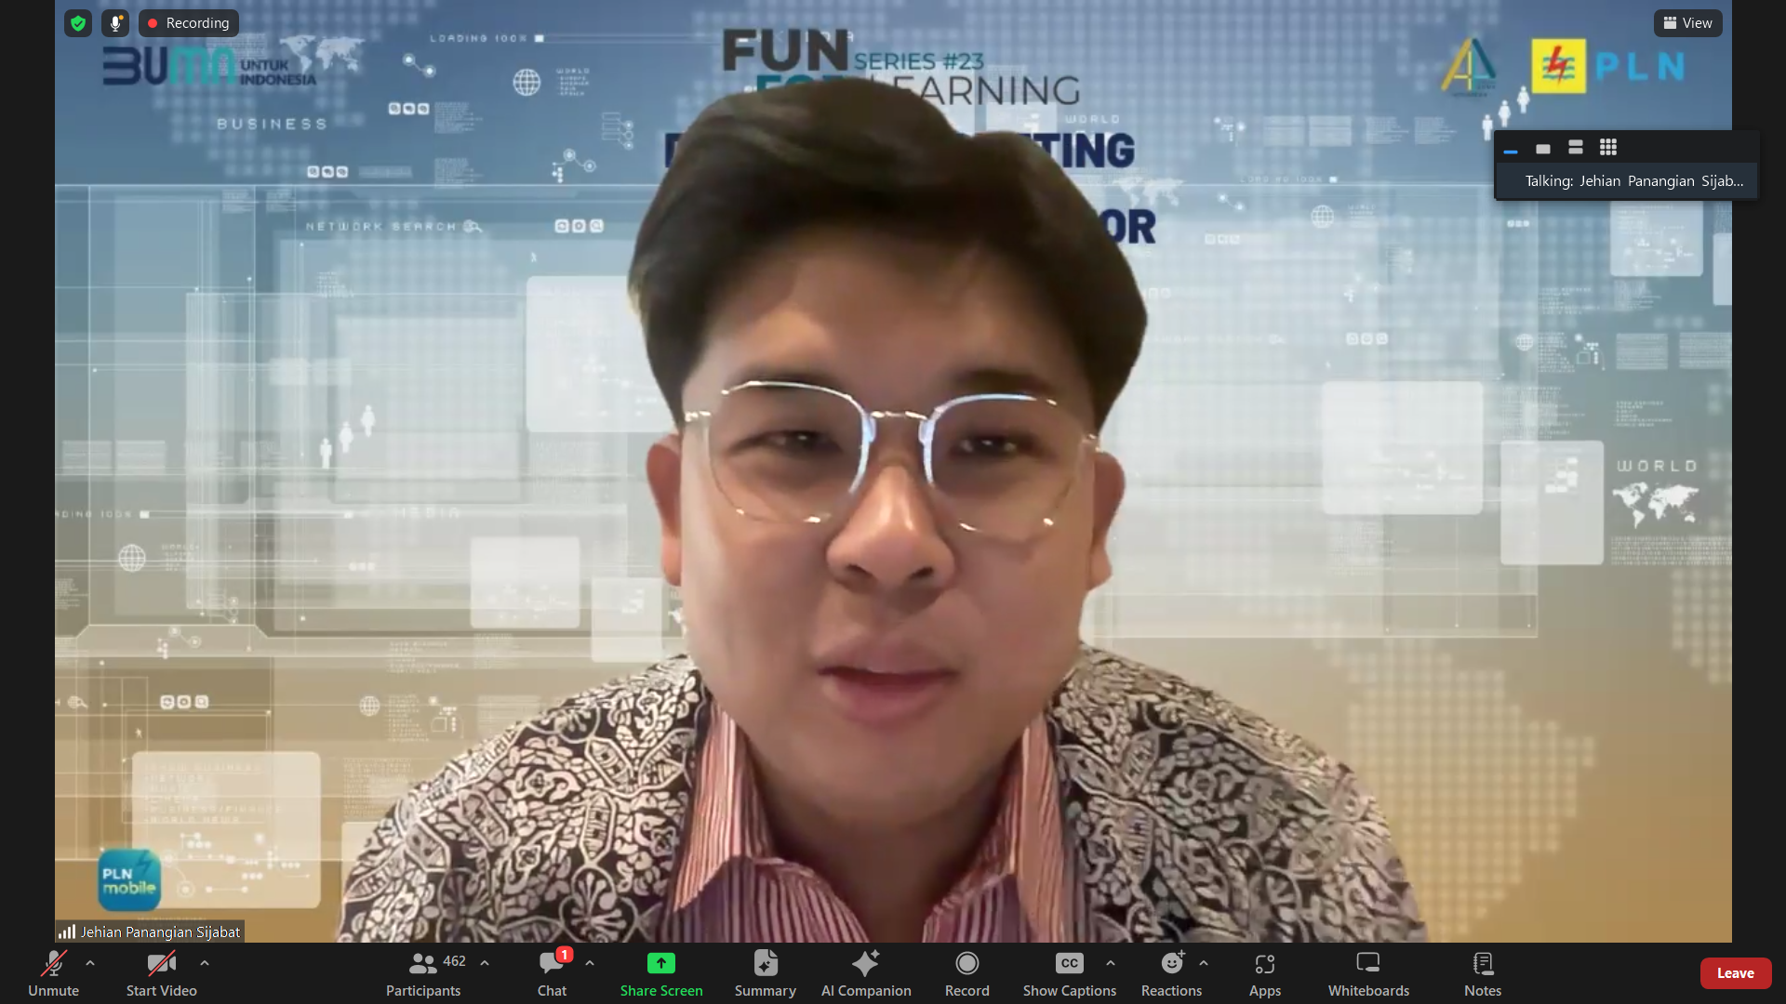Open the Participants panel
Image resolution: width=1786 pixels, height=1004 pixels.
(x=423, y=972)
